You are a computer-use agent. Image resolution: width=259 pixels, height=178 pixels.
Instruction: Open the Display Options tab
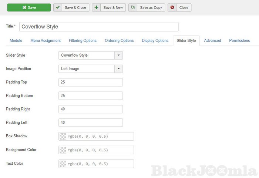155,41
